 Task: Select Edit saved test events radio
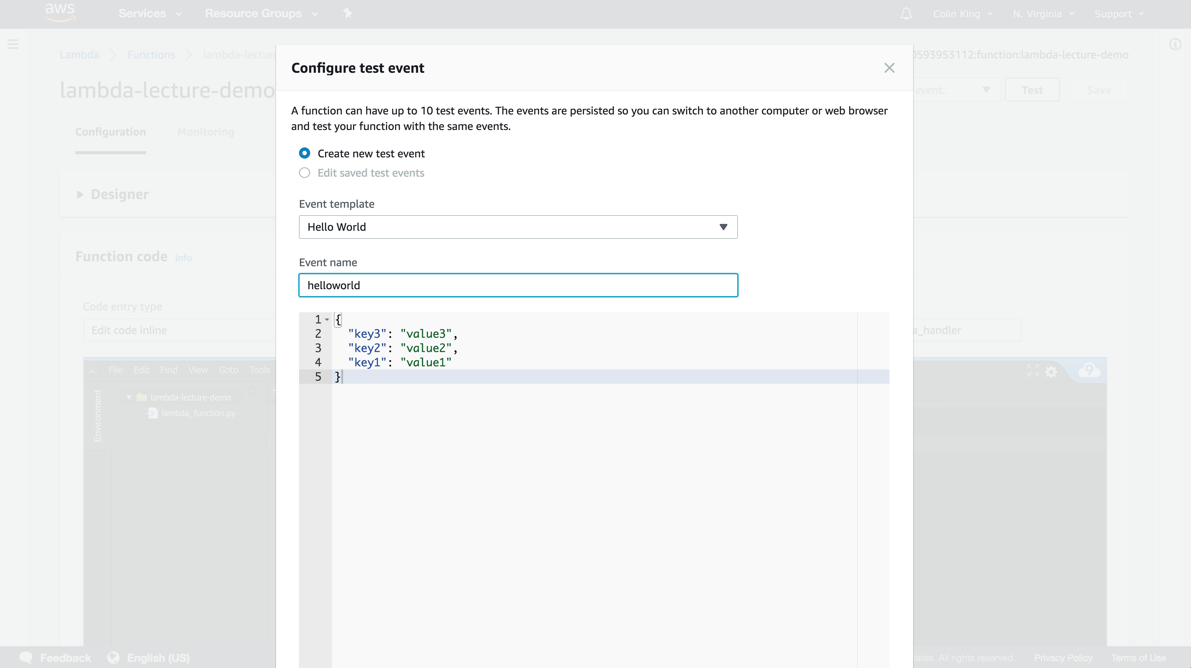(x=304, y=173)
